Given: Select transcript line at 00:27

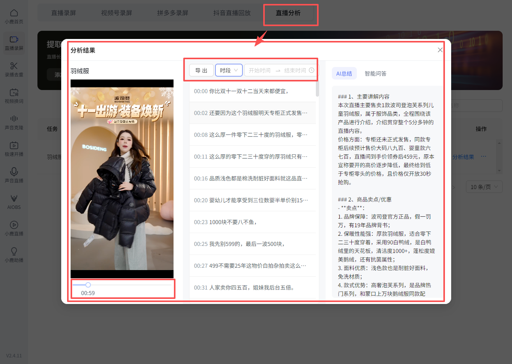Looking at the screenshot, I should pos(253,266).
